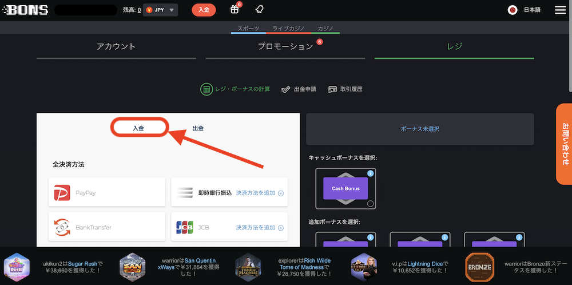Go to the ライブカジノ section
Image resolution: width=572 pixels, height=285 pixels.
(288, 29)
